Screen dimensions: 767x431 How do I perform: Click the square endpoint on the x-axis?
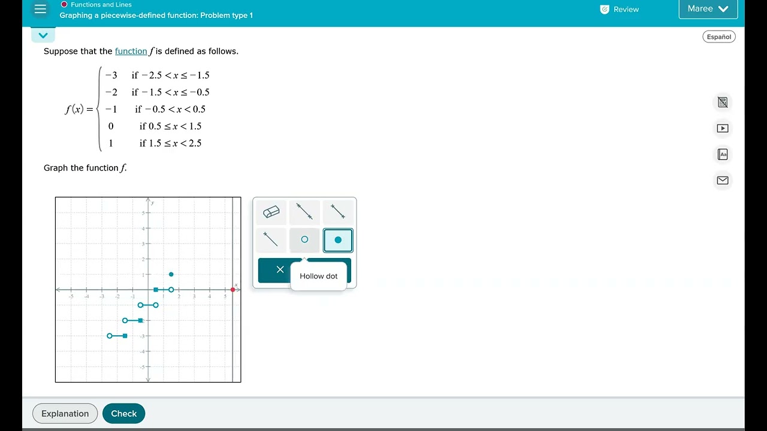[156, 290]
